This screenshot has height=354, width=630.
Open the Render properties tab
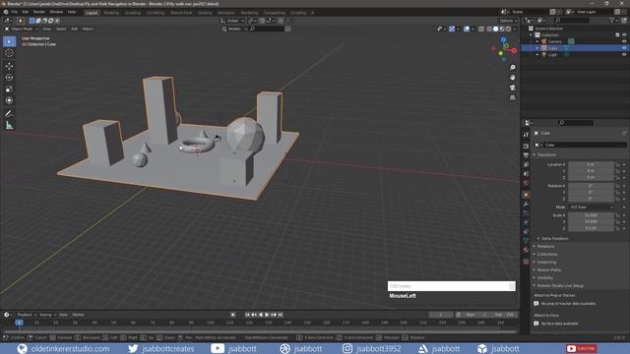coord(526,147)
